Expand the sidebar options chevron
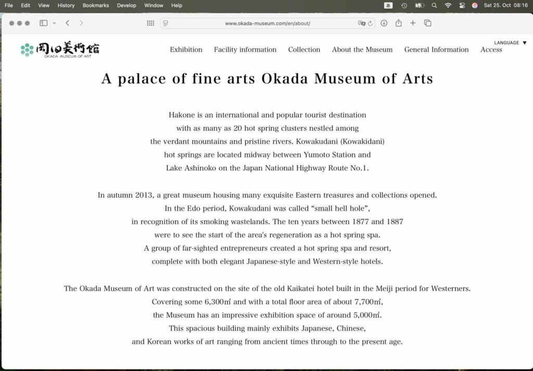533x371 pixels. [x=54, y=23]
